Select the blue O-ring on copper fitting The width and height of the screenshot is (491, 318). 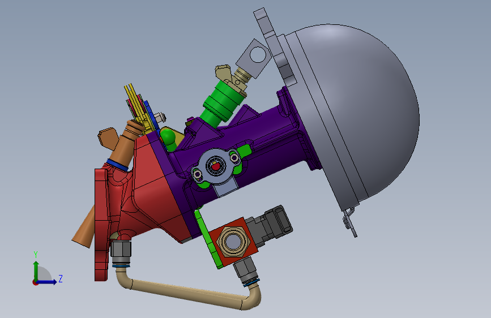tap(117, 165)
